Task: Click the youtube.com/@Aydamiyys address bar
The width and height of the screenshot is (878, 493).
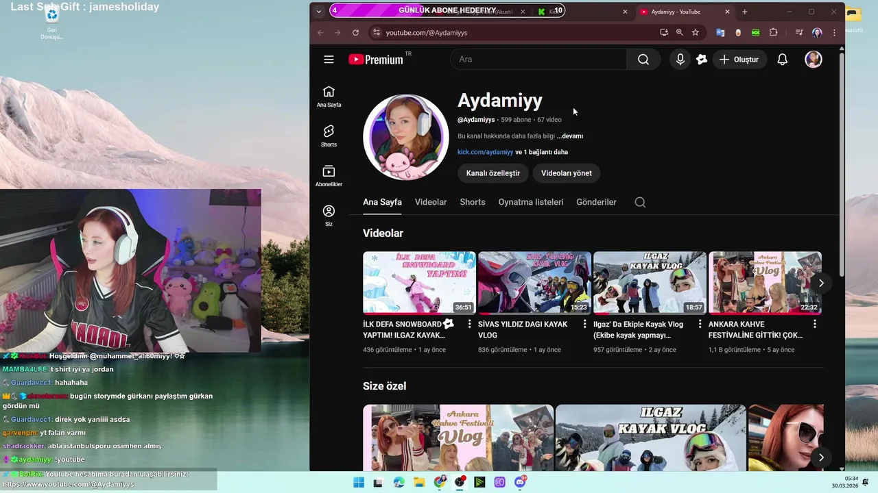Action: click(426, 32)
